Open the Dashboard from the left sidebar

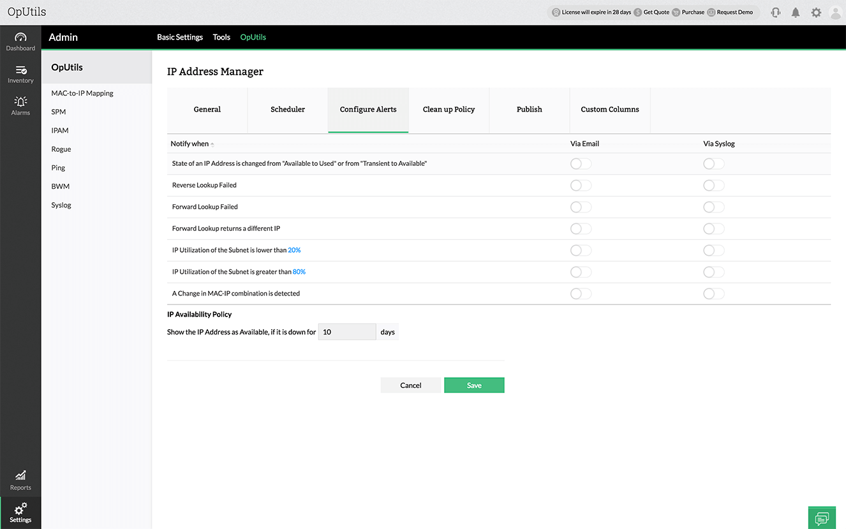[x=20, y=40]
